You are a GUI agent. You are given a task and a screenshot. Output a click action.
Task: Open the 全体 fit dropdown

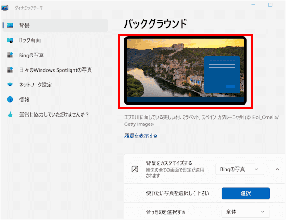coord(245,212)
